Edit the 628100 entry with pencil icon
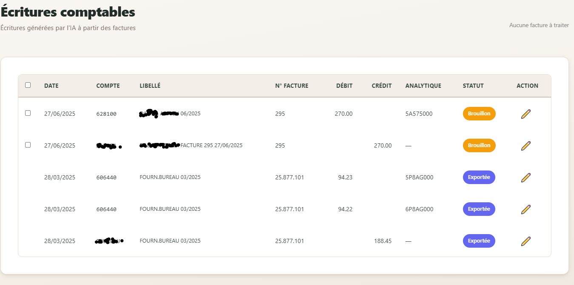 click(526, 114)
